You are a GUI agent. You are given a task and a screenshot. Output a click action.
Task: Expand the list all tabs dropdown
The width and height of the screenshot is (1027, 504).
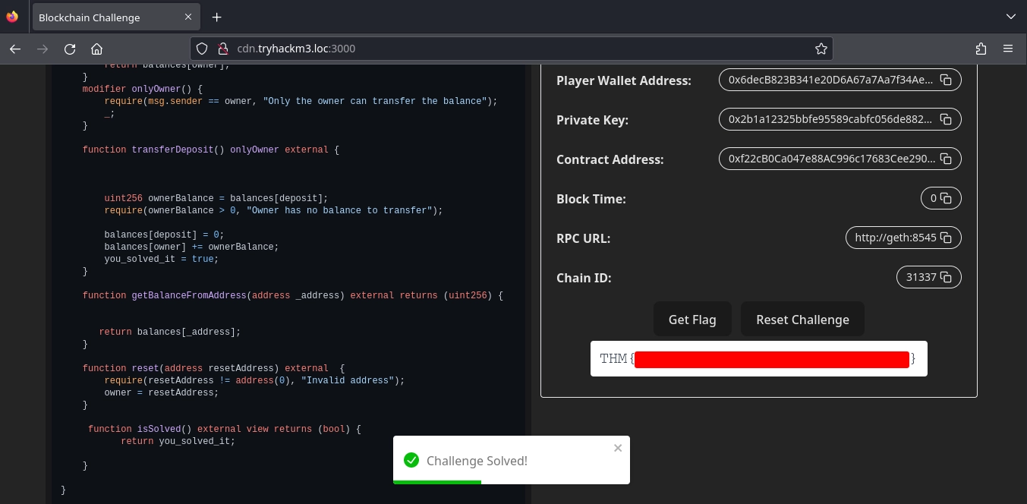1010,17
